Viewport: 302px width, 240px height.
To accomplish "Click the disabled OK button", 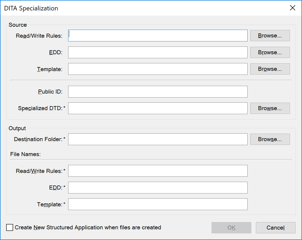I will click(x=231, y=227).
